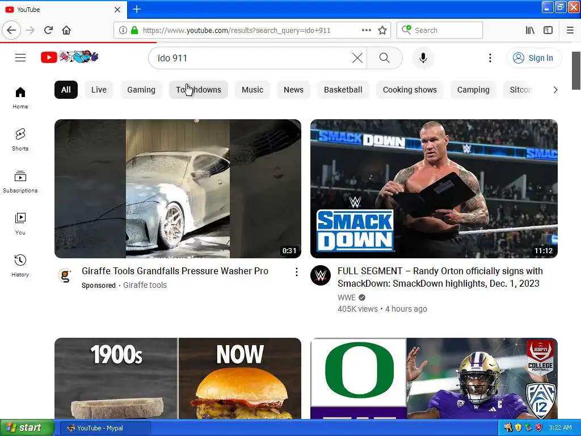Open YouTube settings three-dot menu
The width and height of the screenshot is (581, 436).
pos(490,58)
